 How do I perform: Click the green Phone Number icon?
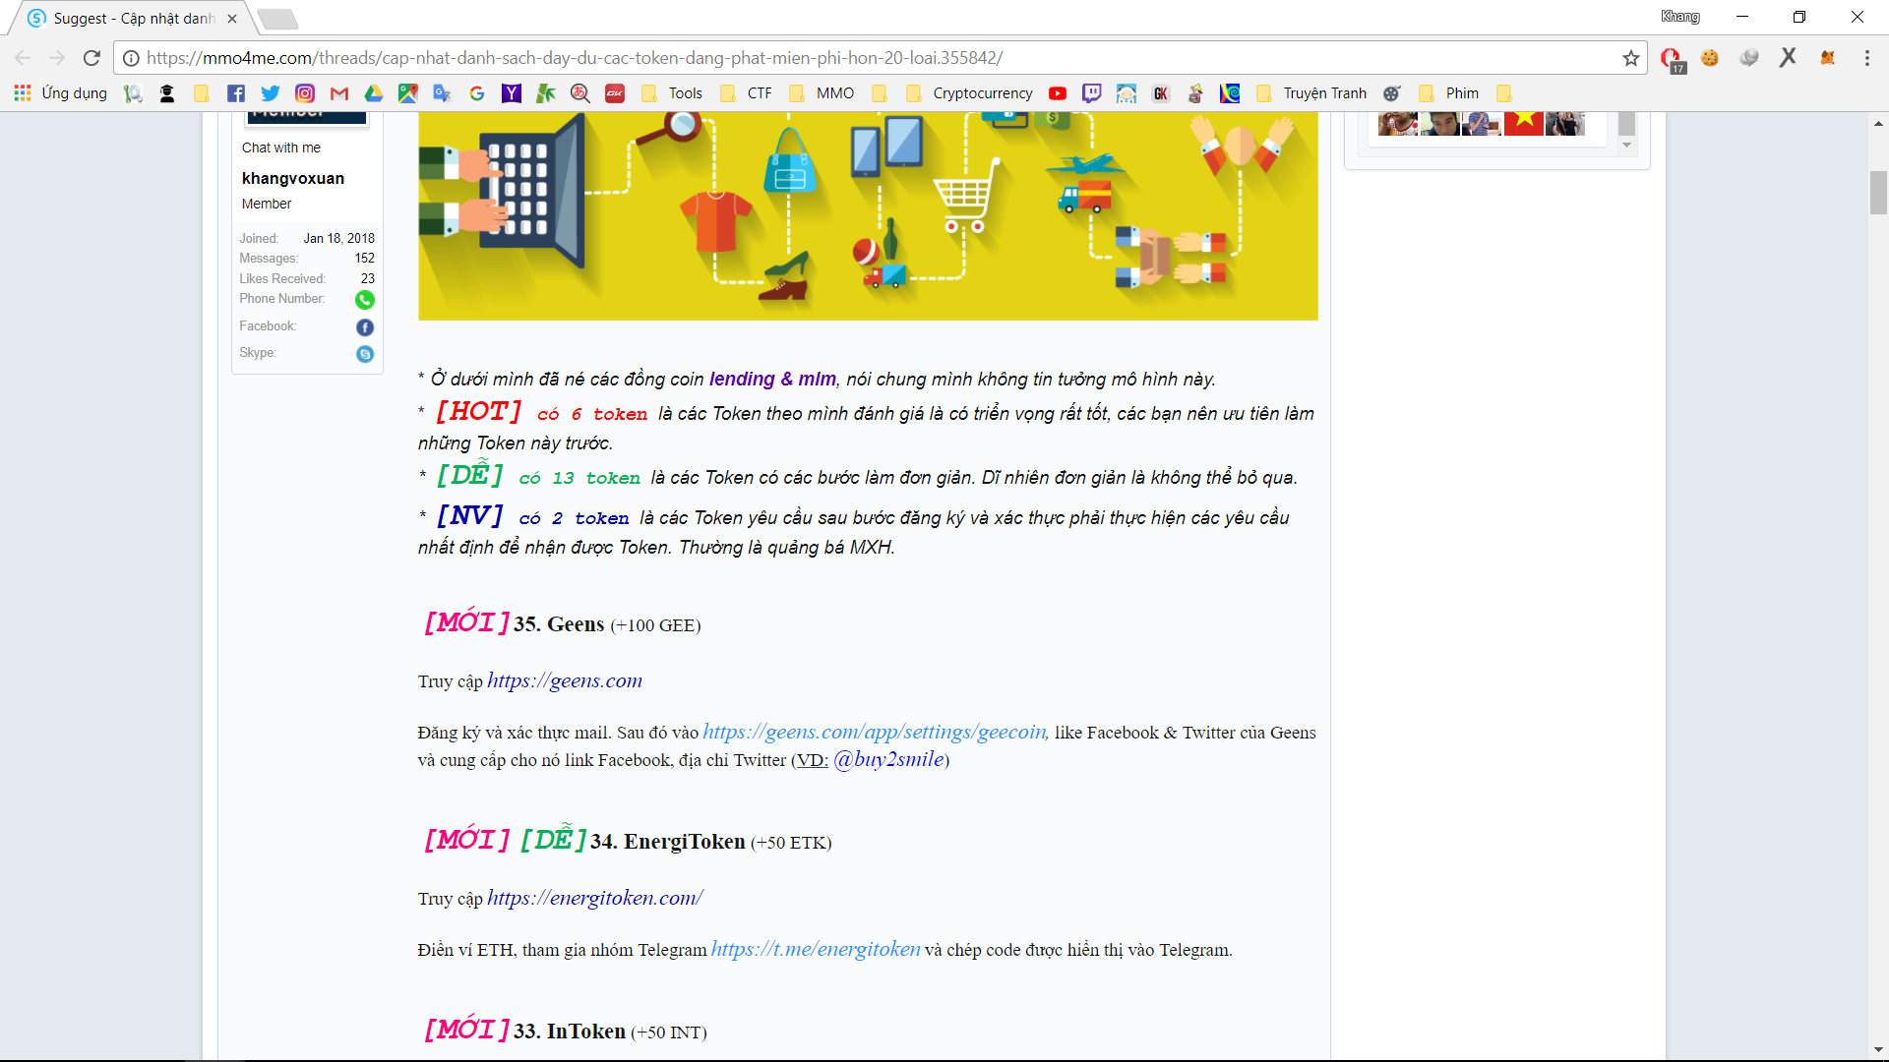(365, 300)
